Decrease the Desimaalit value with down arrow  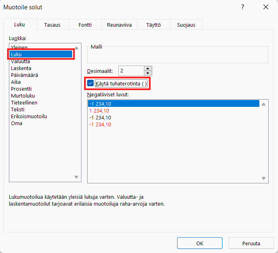coord(148,73)
